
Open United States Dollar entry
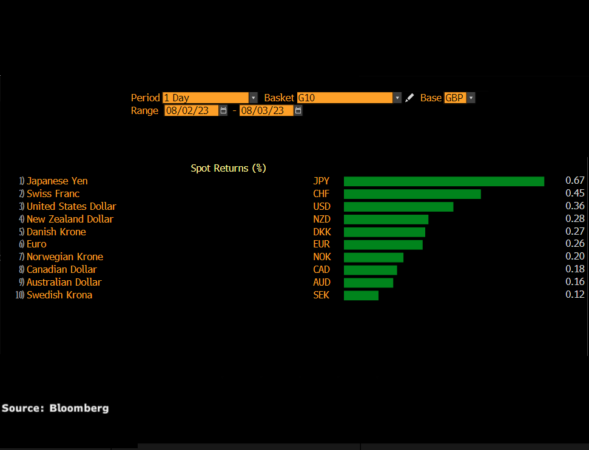(71, 206)
